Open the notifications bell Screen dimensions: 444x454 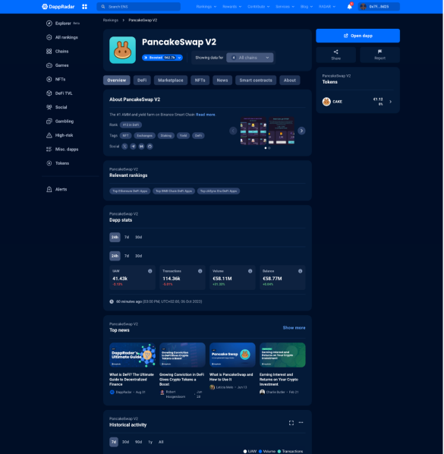point(350,6)
